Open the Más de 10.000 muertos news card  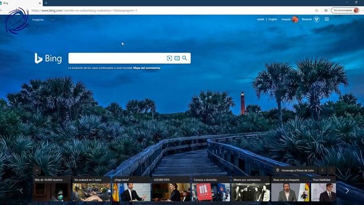click(x=52, y=189)
